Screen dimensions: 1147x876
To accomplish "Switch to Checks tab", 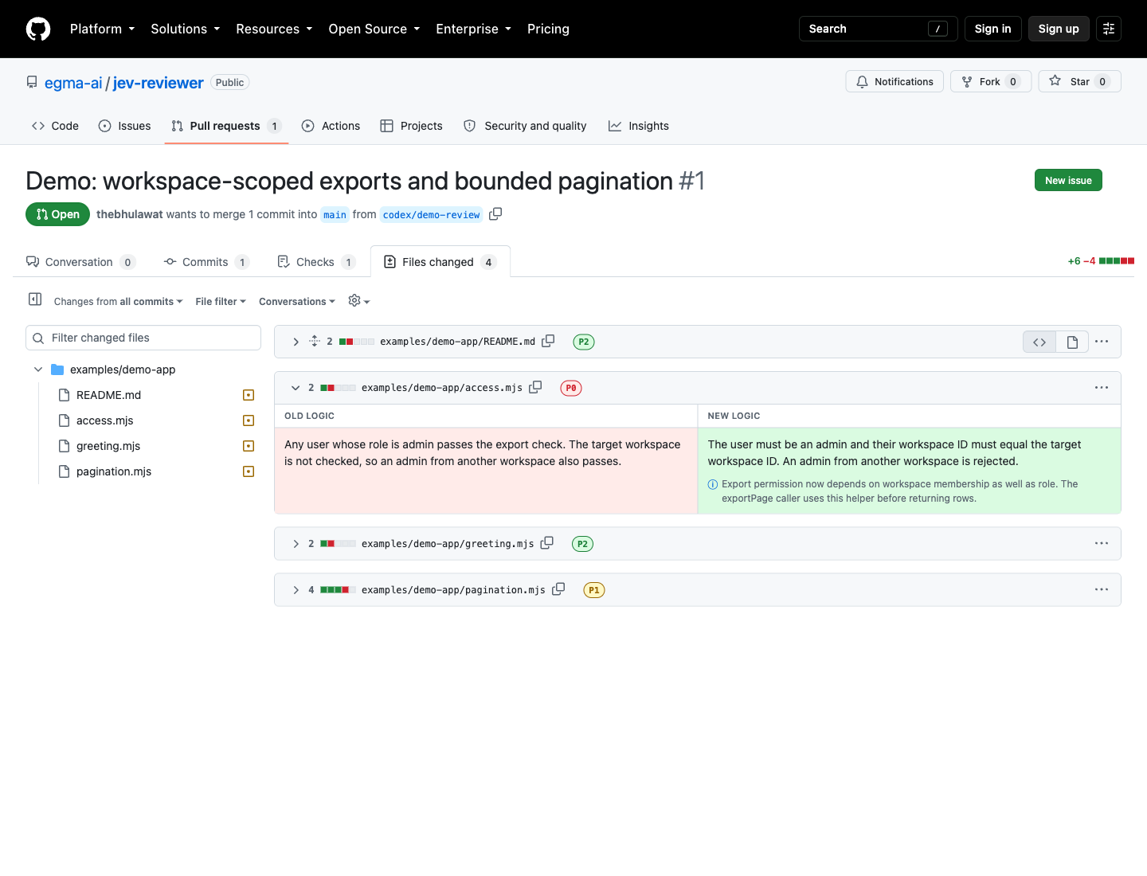I will [315, 262].
